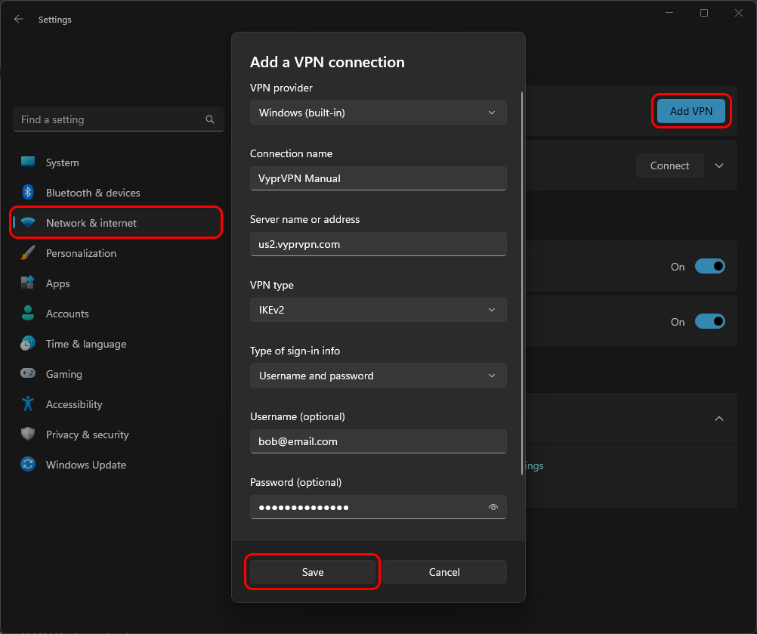Screen dimensions: 757x634
Task: Click the Gaming controller icon
Action: pyautogui.click(x=28, y=373)
